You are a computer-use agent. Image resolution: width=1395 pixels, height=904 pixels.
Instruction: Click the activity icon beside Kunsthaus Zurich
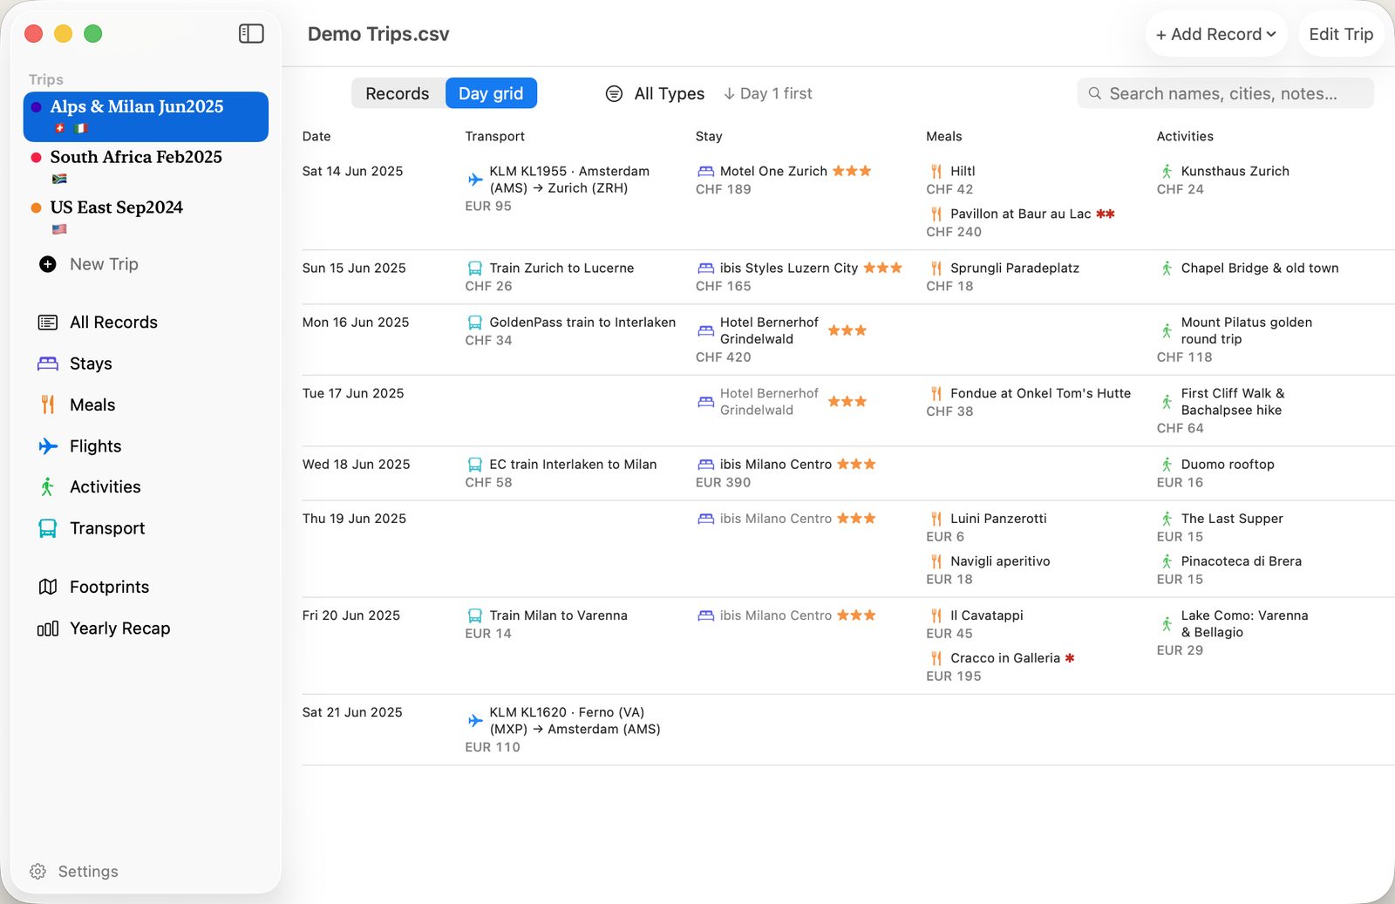coord(1167,172)
